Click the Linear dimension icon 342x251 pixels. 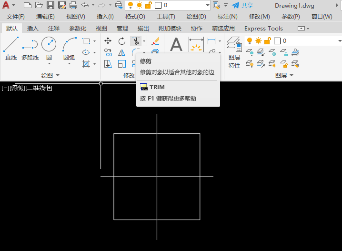coord(211,41)
